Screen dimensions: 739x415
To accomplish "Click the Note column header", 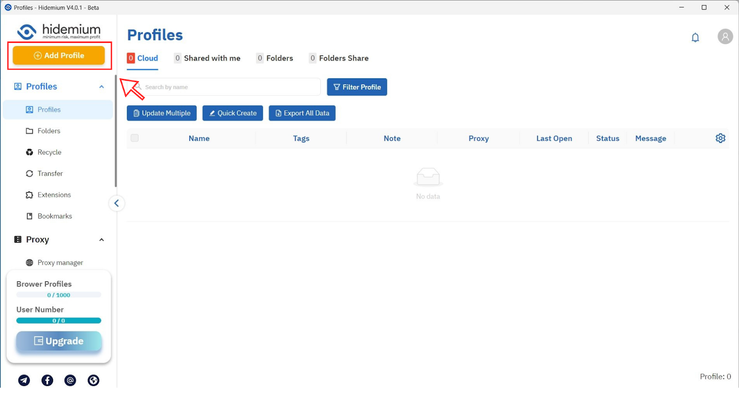I will [392, 138].
